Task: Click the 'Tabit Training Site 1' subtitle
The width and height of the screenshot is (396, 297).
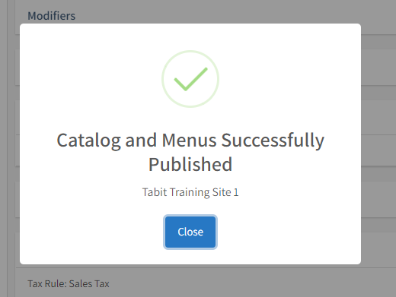Action: point(190,192)
